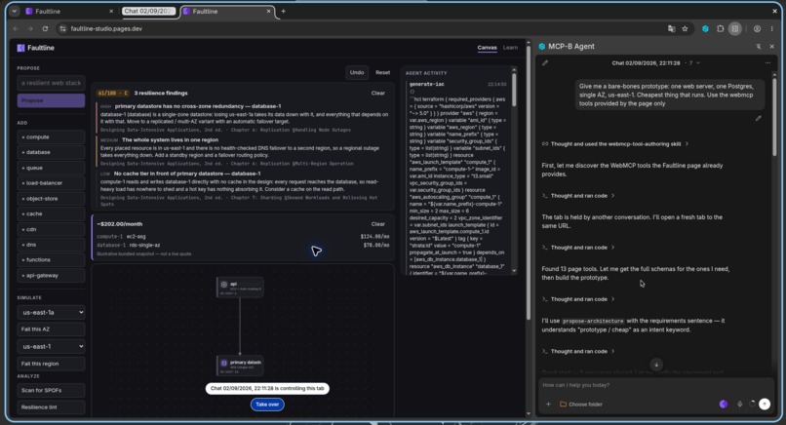Image resolution: width=786 pixels, height=425 pixels.
Task: Click the Undo button
Action: 357,72
